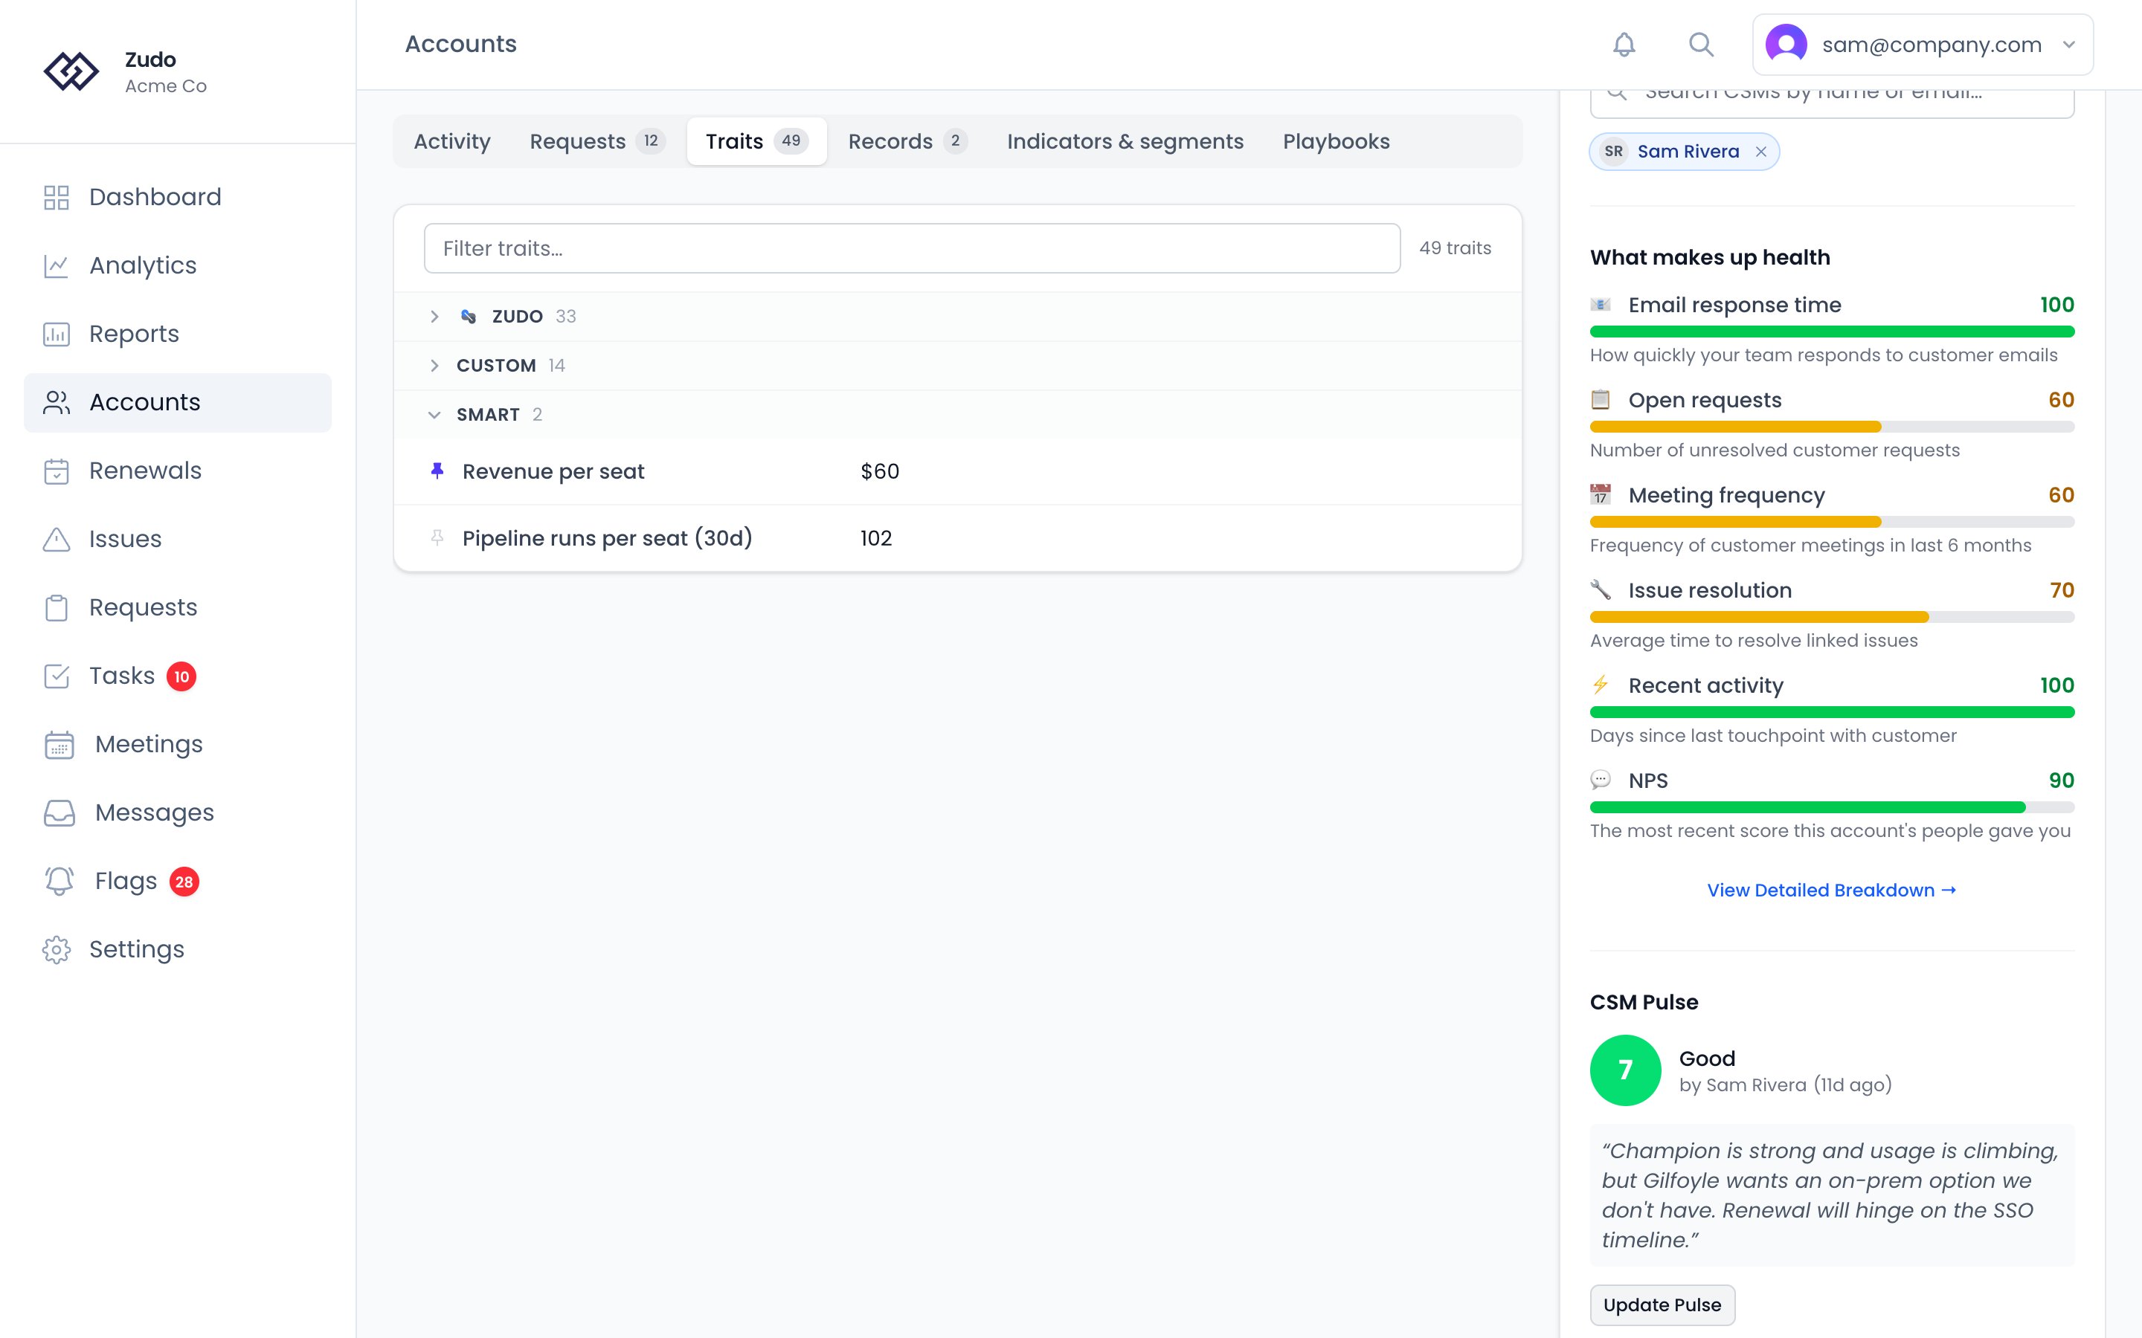Click the Zudo logo icon
Image resolution: width=2142 pixels, height=1338 pixels.
[x=71, y=71]
